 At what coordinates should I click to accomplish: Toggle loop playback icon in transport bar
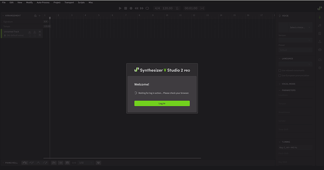(147, 8)
